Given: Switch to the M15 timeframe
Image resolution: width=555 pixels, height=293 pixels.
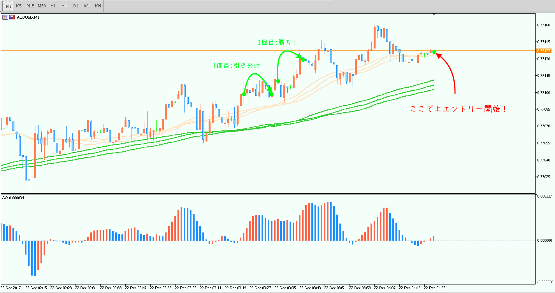Looking at the screenshot, I should 30,6.
